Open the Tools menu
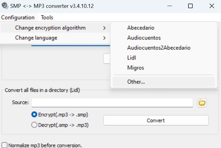The width and height of the screenshot is (221, 148). pyautogui.click(x=47, y=18)
